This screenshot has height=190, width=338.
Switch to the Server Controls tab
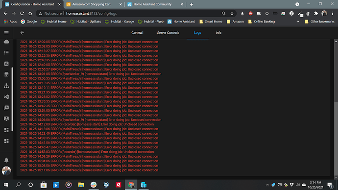point(168,33)
